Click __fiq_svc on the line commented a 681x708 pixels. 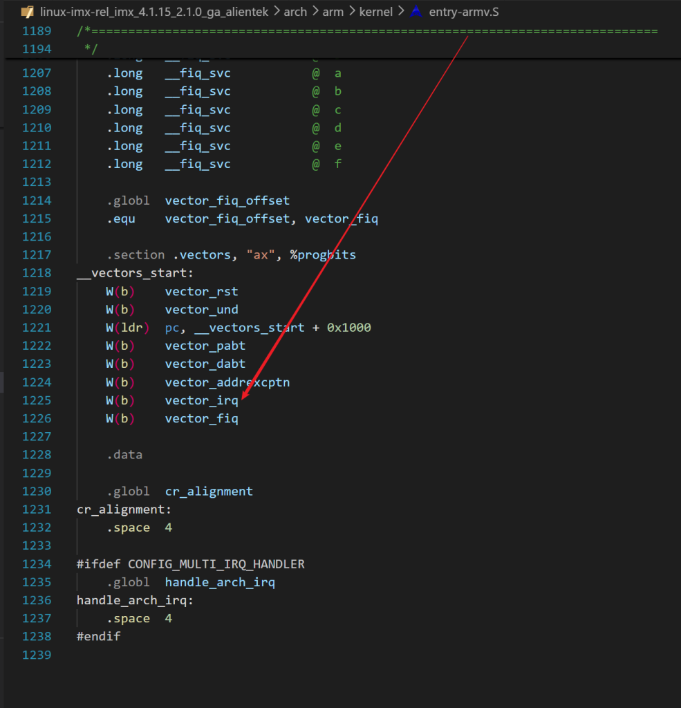(x=198, y=73)
